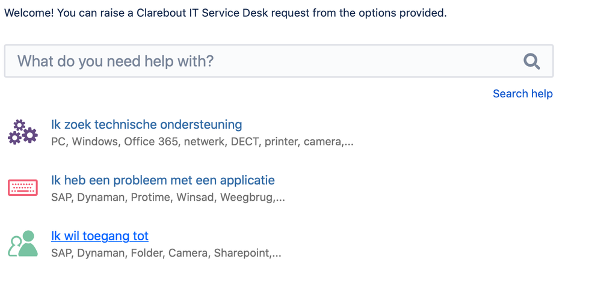Click the purple gears technical support icon
The image size is (601, 289).
23,132
